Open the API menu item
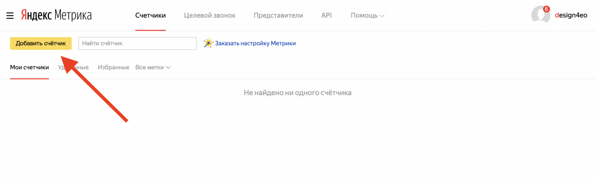Image resolution: width=596 pixels, height=178 pixels. click(x=326, y=15)
